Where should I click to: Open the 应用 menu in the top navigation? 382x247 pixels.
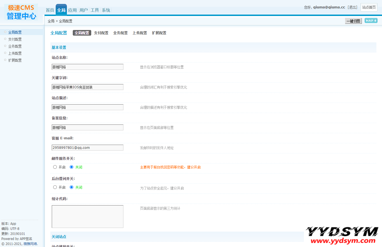(x=72, y=10)
